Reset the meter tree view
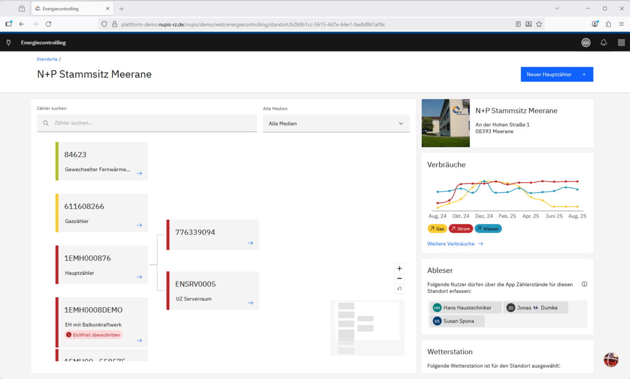This screenshot has height=379, width=630. click(400, 288)
